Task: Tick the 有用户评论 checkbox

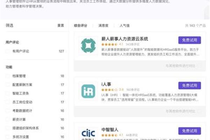Action: click(x=7, y=51)
